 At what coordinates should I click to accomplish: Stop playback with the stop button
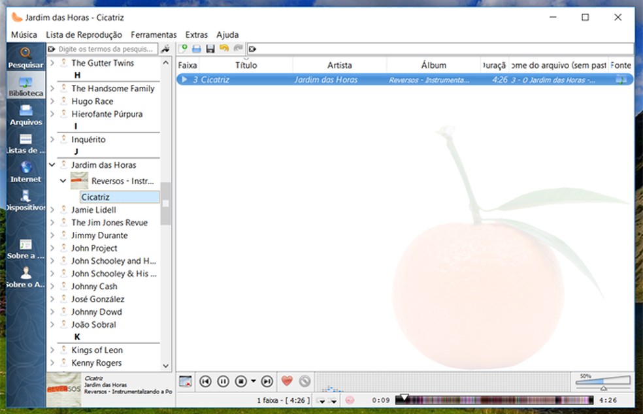click(241, 381)
